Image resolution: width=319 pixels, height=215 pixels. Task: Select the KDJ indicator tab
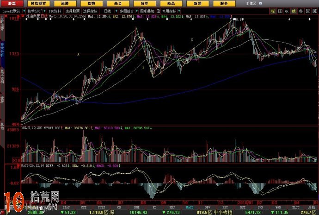coord(172,207)
